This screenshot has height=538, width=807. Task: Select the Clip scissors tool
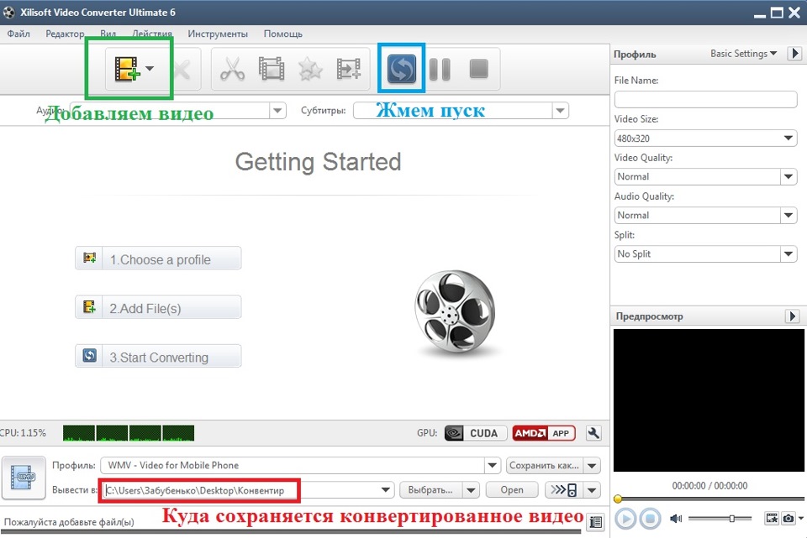point(233,69)
